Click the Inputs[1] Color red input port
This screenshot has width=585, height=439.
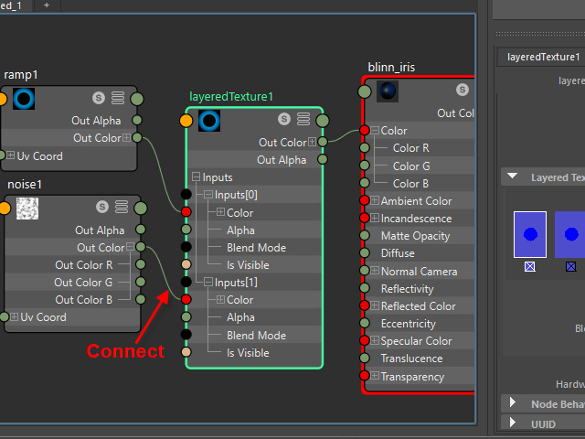click(x=186, y=300)
